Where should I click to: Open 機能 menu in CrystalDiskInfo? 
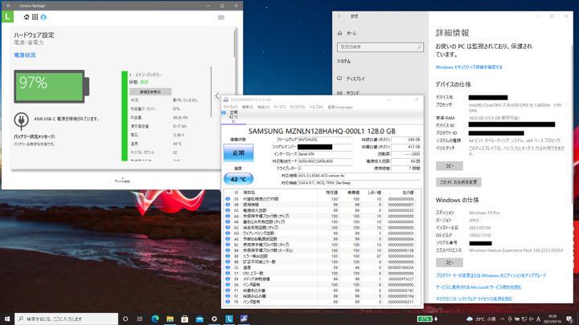click(263, 107)
